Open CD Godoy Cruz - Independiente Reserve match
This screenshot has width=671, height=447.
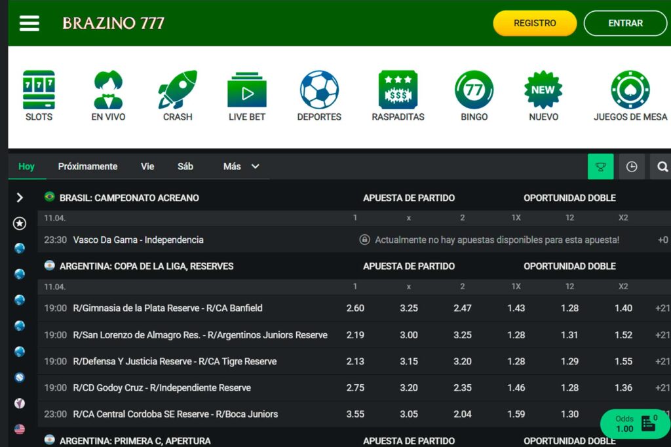click(x=163, y=387)
